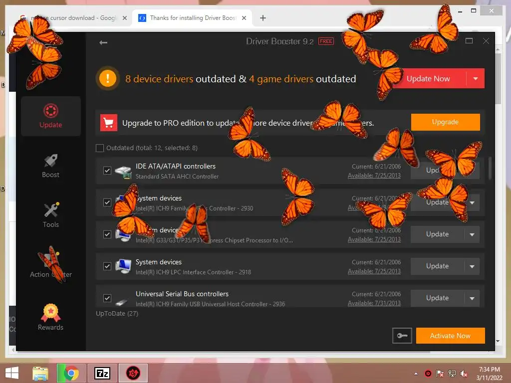The image size is (511, 383).
Task: Open a new Chrome tab
Action: pos(263,18)
